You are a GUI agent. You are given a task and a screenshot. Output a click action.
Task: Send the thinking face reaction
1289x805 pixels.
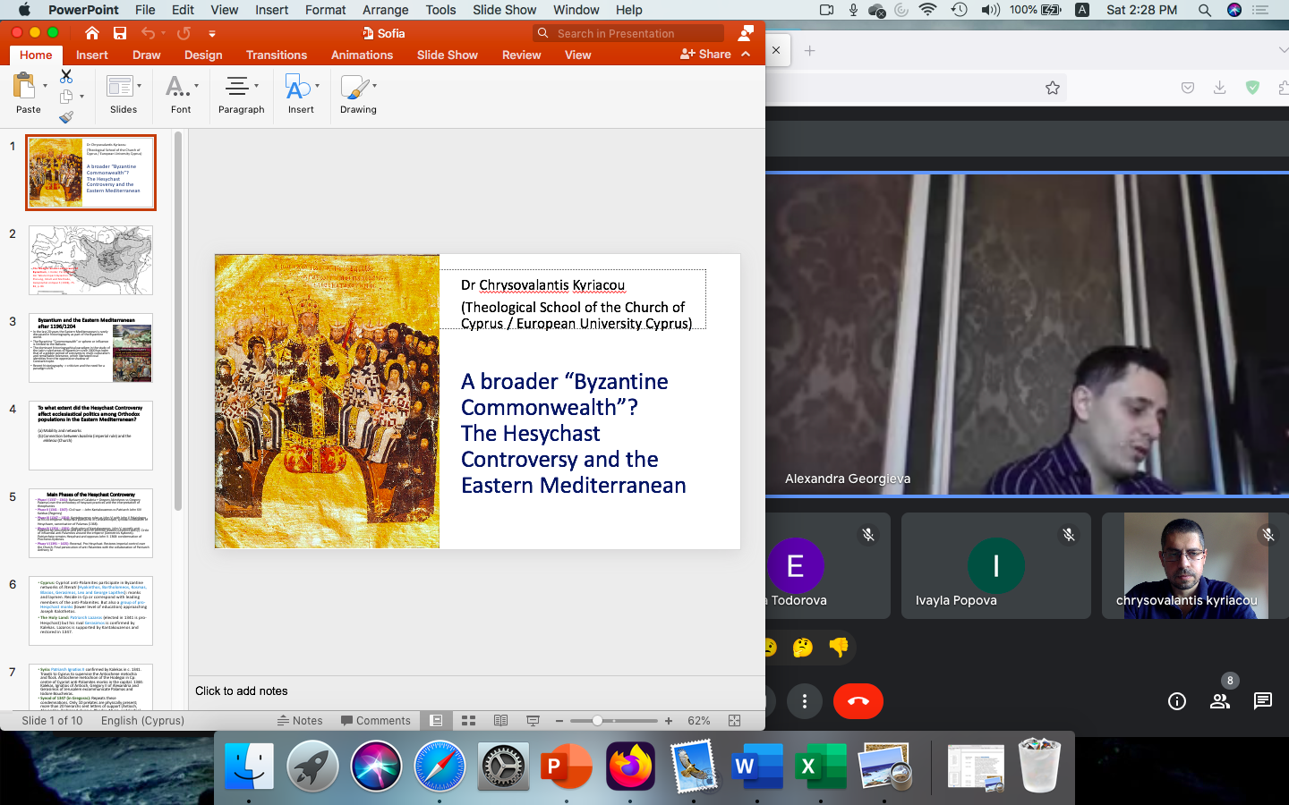click(803, 647)
